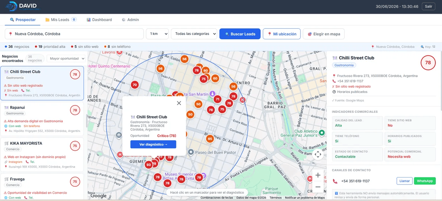Screen dimensions: 442x201
Task: Click the Salir logout button
Action: 428,6
